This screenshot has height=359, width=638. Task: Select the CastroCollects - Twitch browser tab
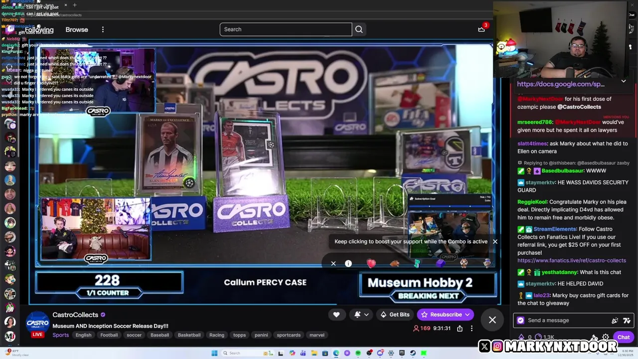(x=41, y=5)
